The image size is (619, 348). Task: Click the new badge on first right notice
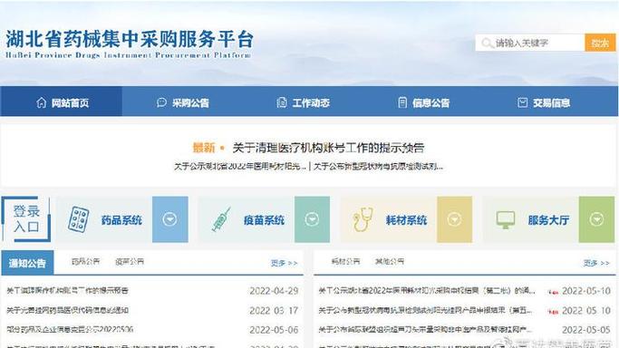[554, 292]
